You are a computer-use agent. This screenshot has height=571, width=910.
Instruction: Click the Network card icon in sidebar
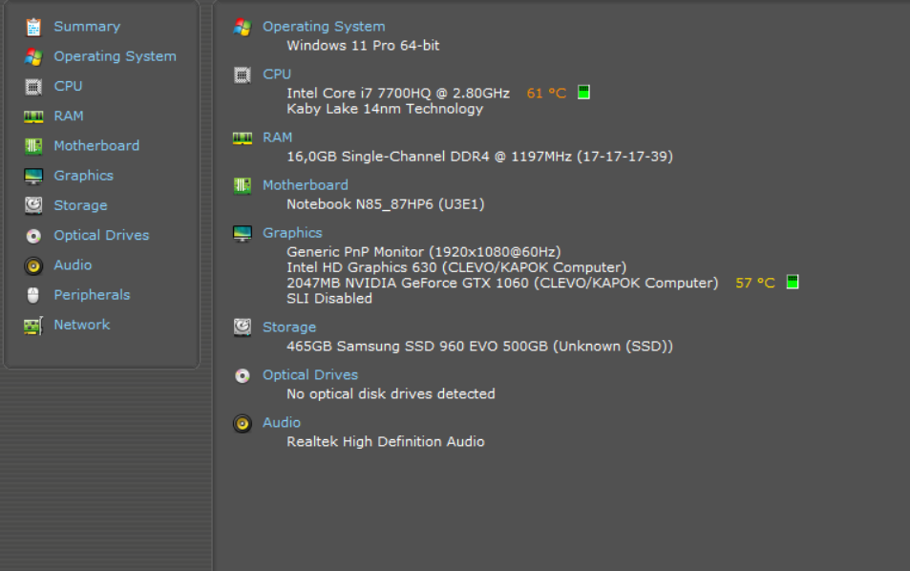[33, 325]
